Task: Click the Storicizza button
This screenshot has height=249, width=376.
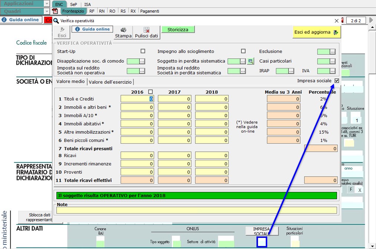Action: (x=178, y=29)
